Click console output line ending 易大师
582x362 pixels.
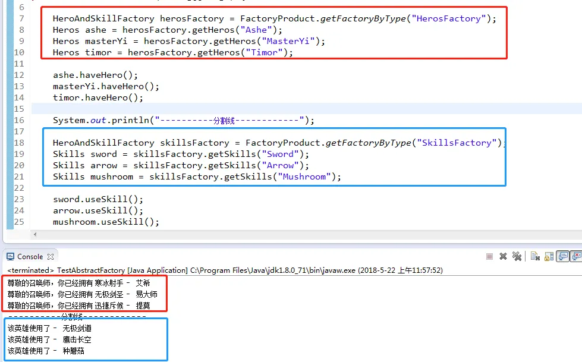pyautogui.click(x=83, y=294)
